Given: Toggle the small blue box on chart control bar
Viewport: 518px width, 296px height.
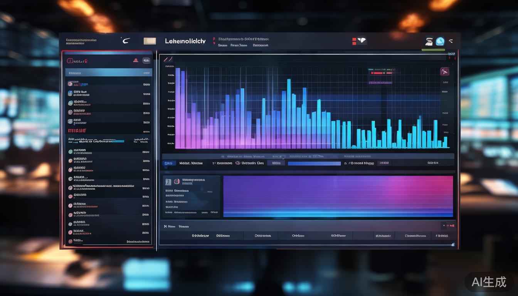Looking at the screenshot, I should point(168,163).
